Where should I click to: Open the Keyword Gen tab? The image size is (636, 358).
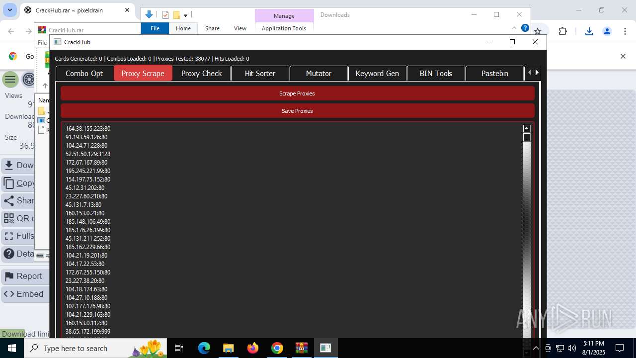[x=377, y=73]
